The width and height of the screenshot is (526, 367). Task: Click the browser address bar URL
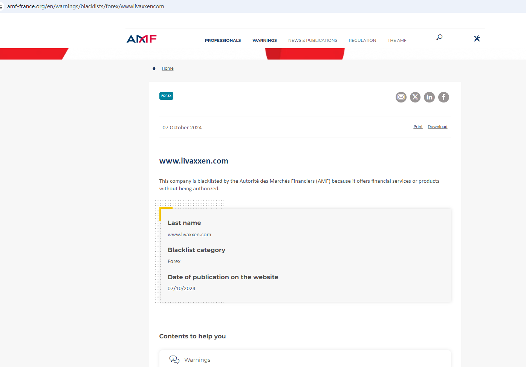click(x=86, y=6)
